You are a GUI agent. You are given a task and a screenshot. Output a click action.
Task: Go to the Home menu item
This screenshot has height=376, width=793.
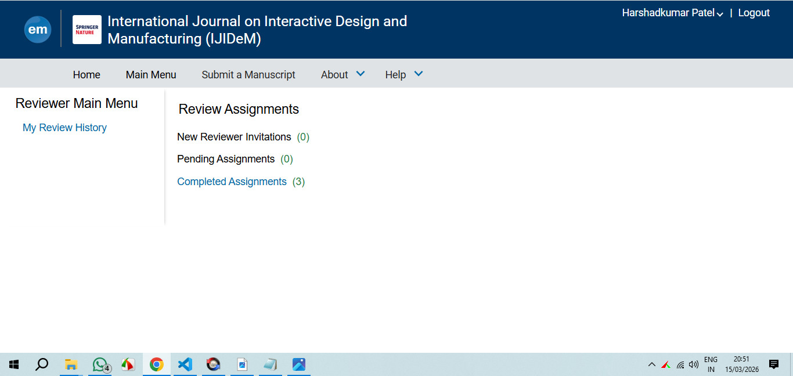point(86,74)
